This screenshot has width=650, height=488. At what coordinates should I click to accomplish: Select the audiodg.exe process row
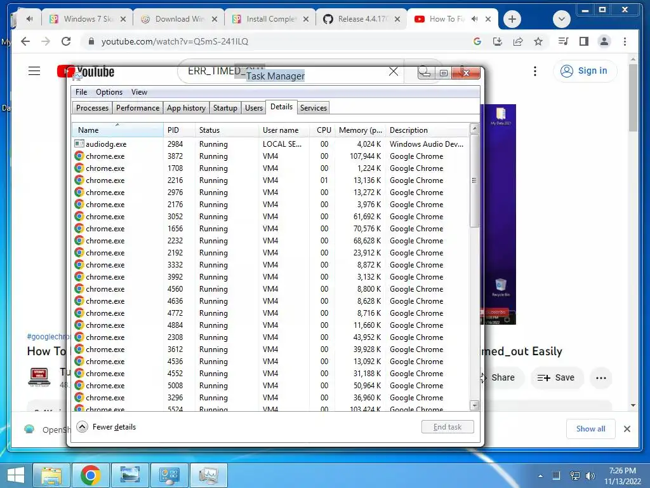point(270,144)
